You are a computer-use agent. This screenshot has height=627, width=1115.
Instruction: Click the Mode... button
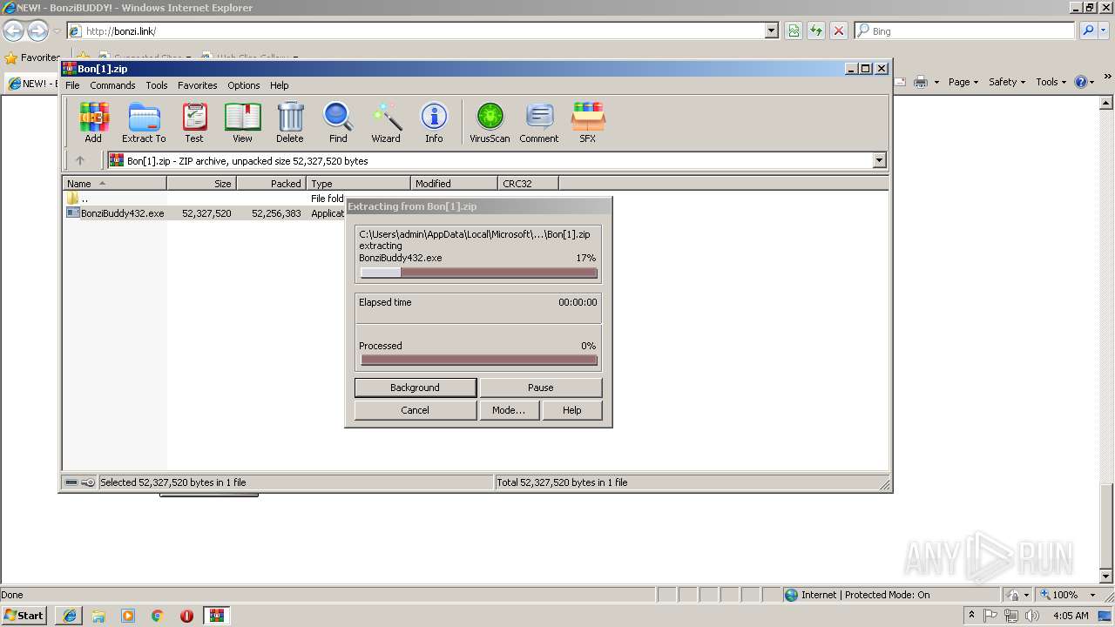509,410
